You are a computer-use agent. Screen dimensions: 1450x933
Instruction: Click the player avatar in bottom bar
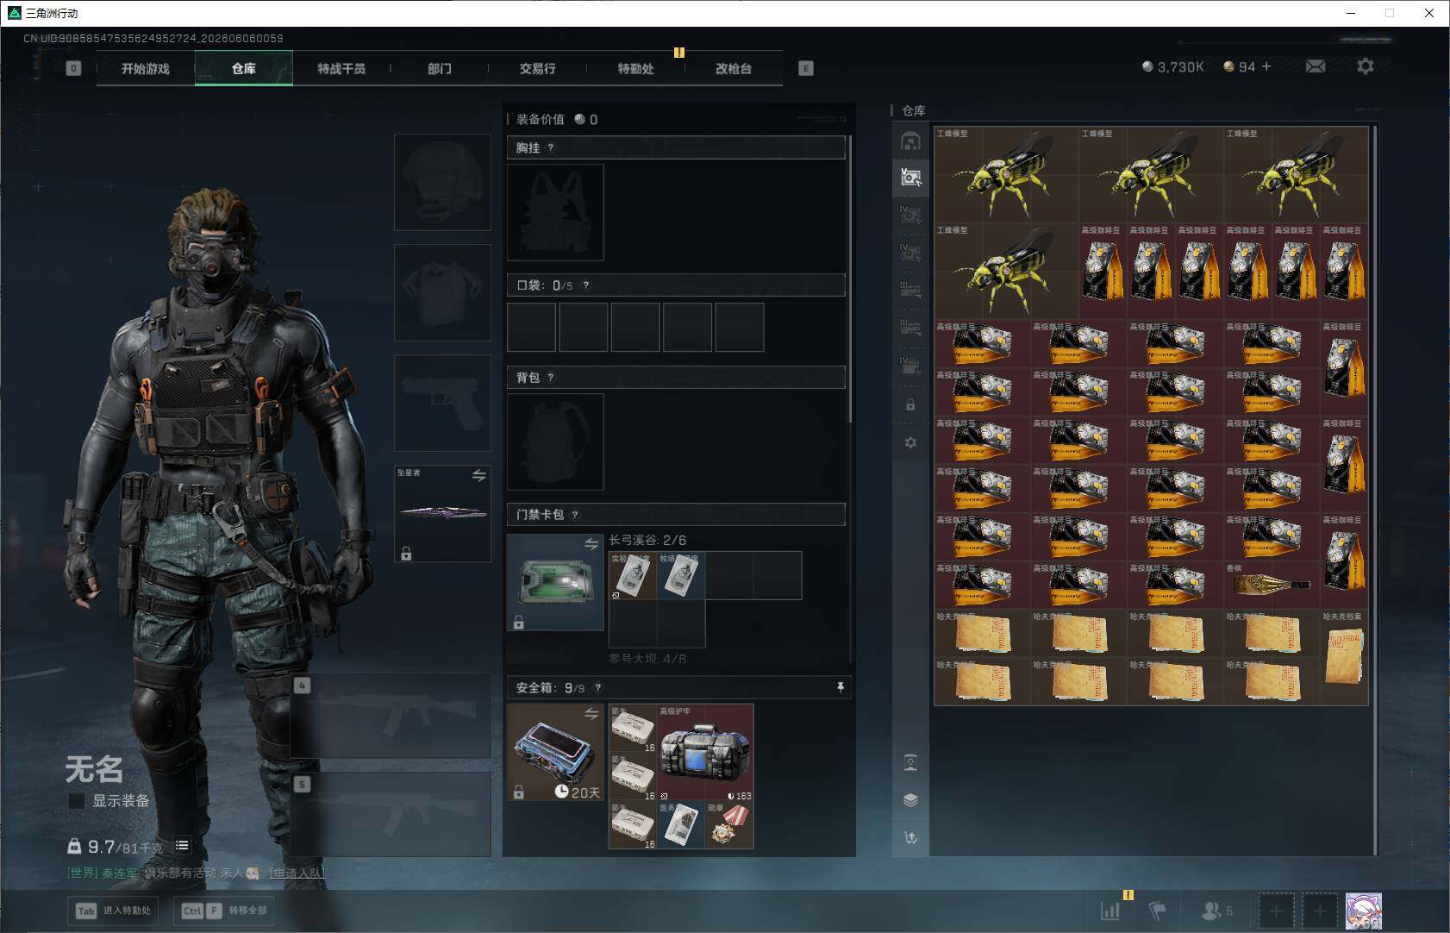(x=1364, y=911)
